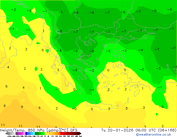The width and height of the screenshot is (177, 137).
Task: Open the weatheronline.co.uk copyright link
Action: (153, 134)
